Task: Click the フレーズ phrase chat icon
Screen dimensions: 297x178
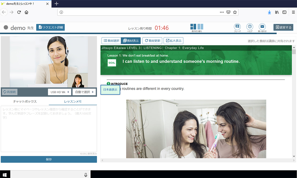Action: point(237,27)
